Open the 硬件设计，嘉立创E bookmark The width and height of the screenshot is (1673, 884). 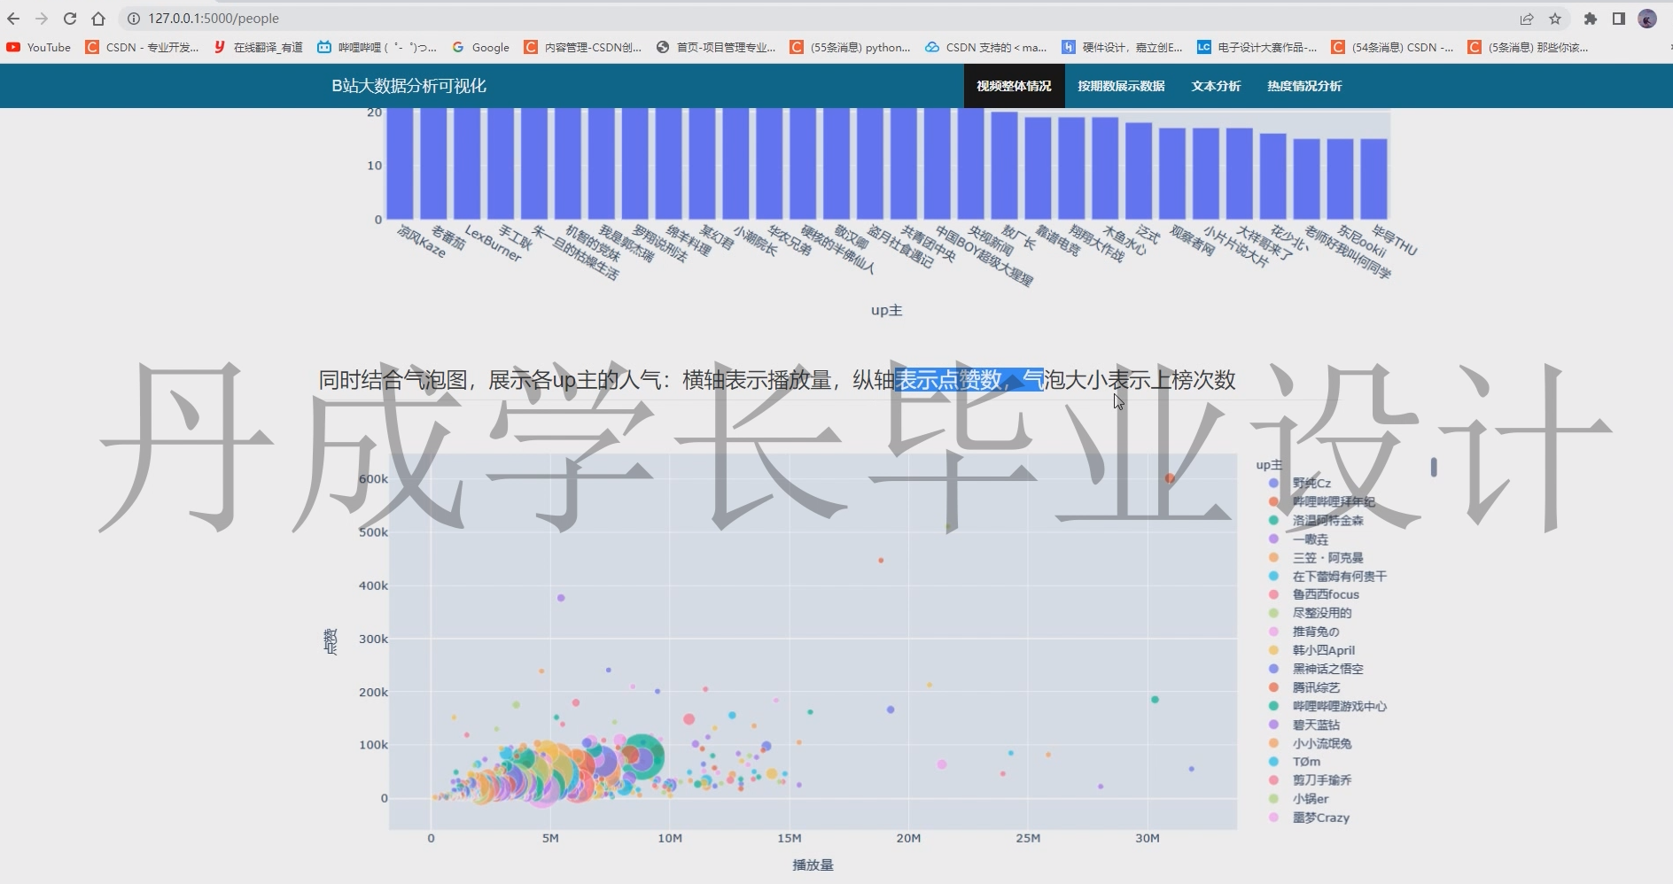click(x=1123, y=48)
